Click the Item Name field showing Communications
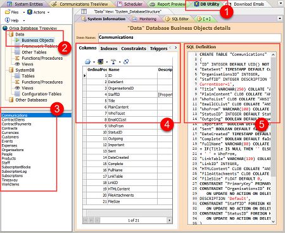Viewport: 285px width, 233px height. (x=189, y=37)
